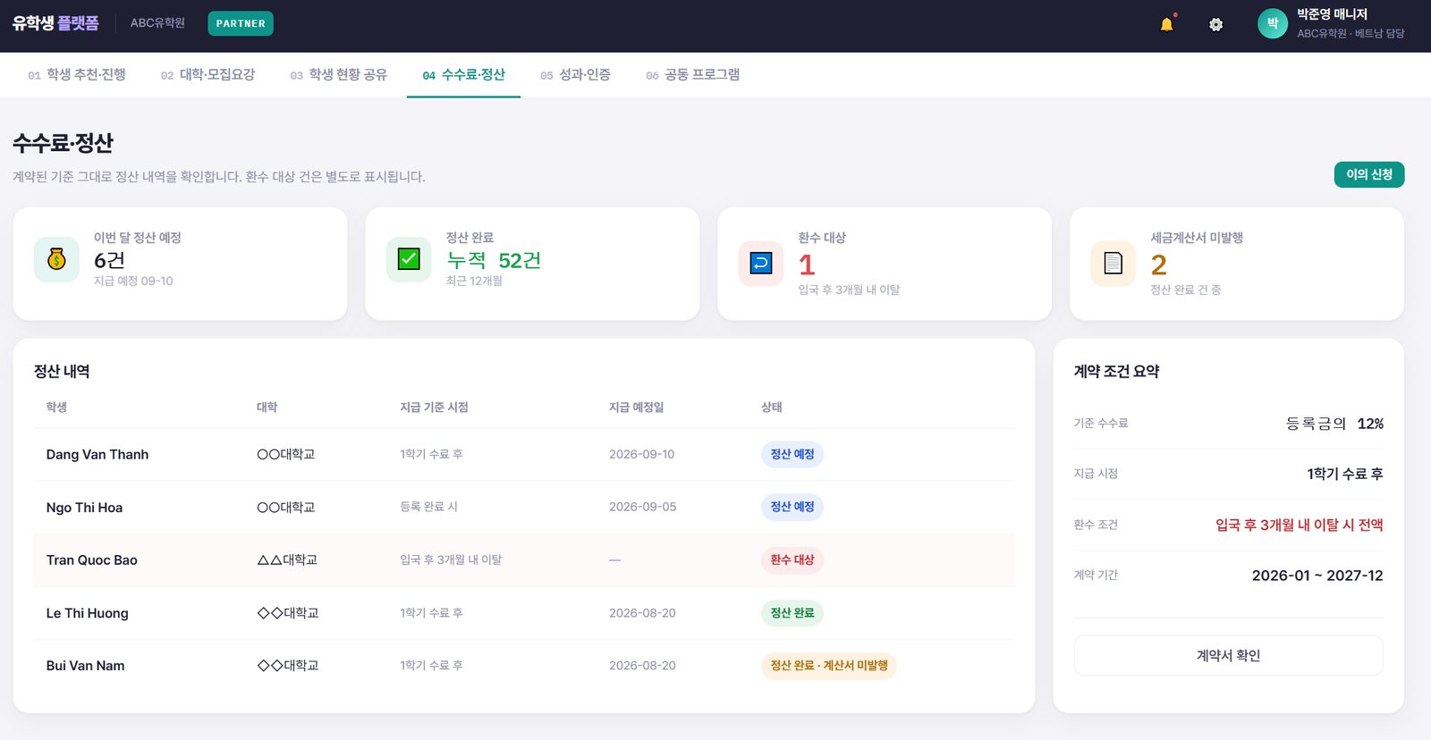Click the 유학생 플랫폼 logo
The height and width of the screenshot is (740, 1431).
[x=55, y=23]
